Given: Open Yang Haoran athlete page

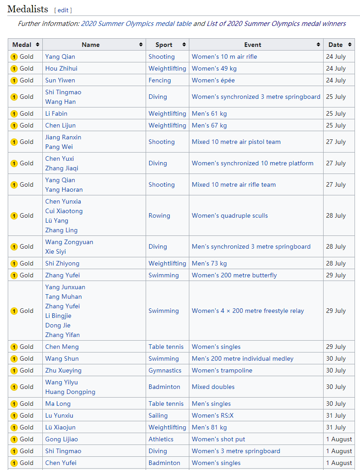Looking at the screenshot, I should point(64,190).
